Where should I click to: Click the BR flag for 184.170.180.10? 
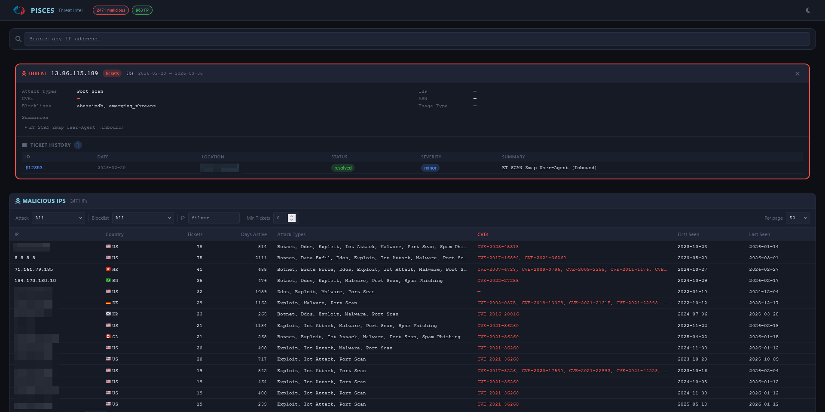[108, 280]
